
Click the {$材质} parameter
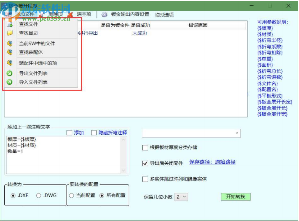(265, 34)
